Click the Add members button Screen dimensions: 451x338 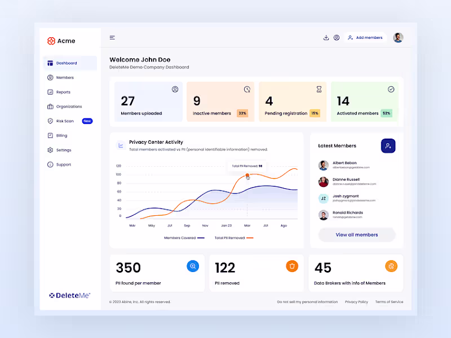(368, 37)
